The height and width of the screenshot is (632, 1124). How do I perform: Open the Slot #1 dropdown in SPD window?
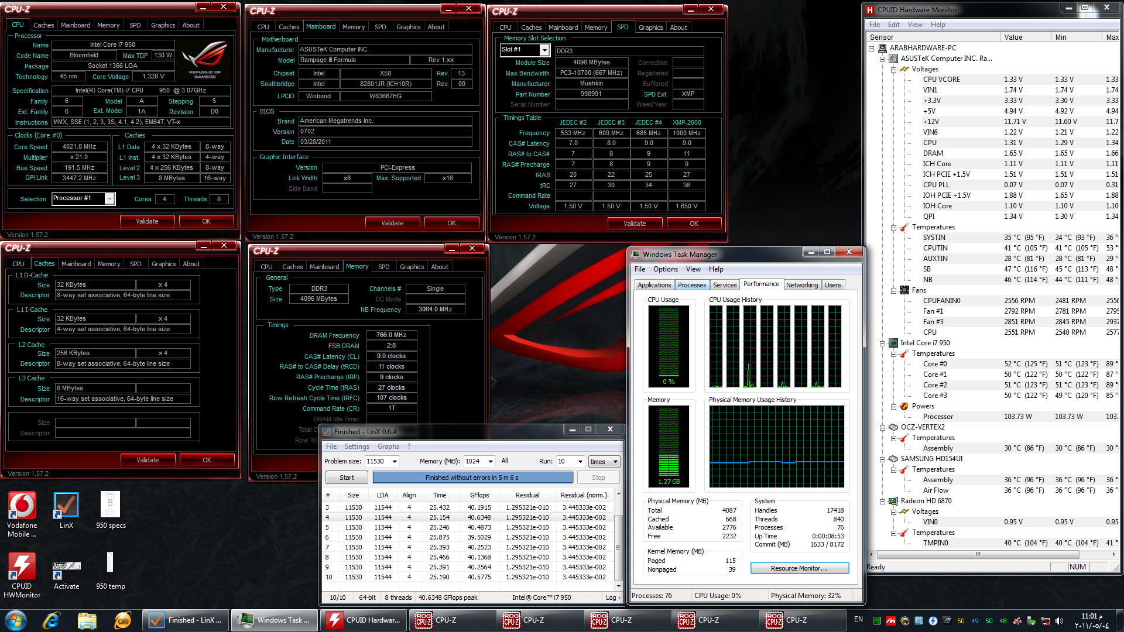point(544,50)
